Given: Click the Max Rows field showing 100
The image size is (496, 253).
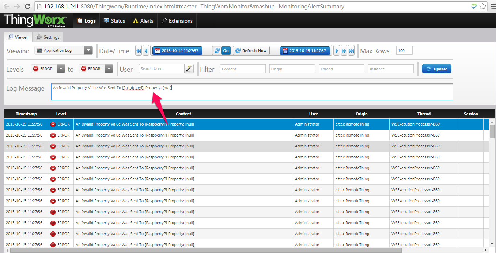Looking at the screenshot, I should (404, 51).
